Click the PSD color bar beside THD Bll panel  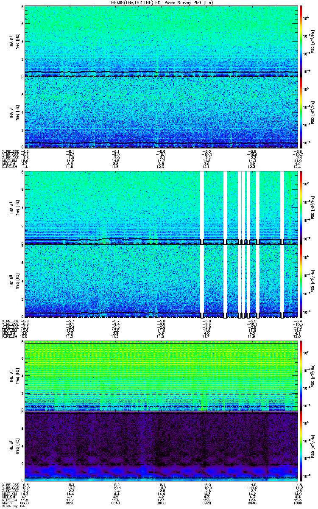point(301,280)
